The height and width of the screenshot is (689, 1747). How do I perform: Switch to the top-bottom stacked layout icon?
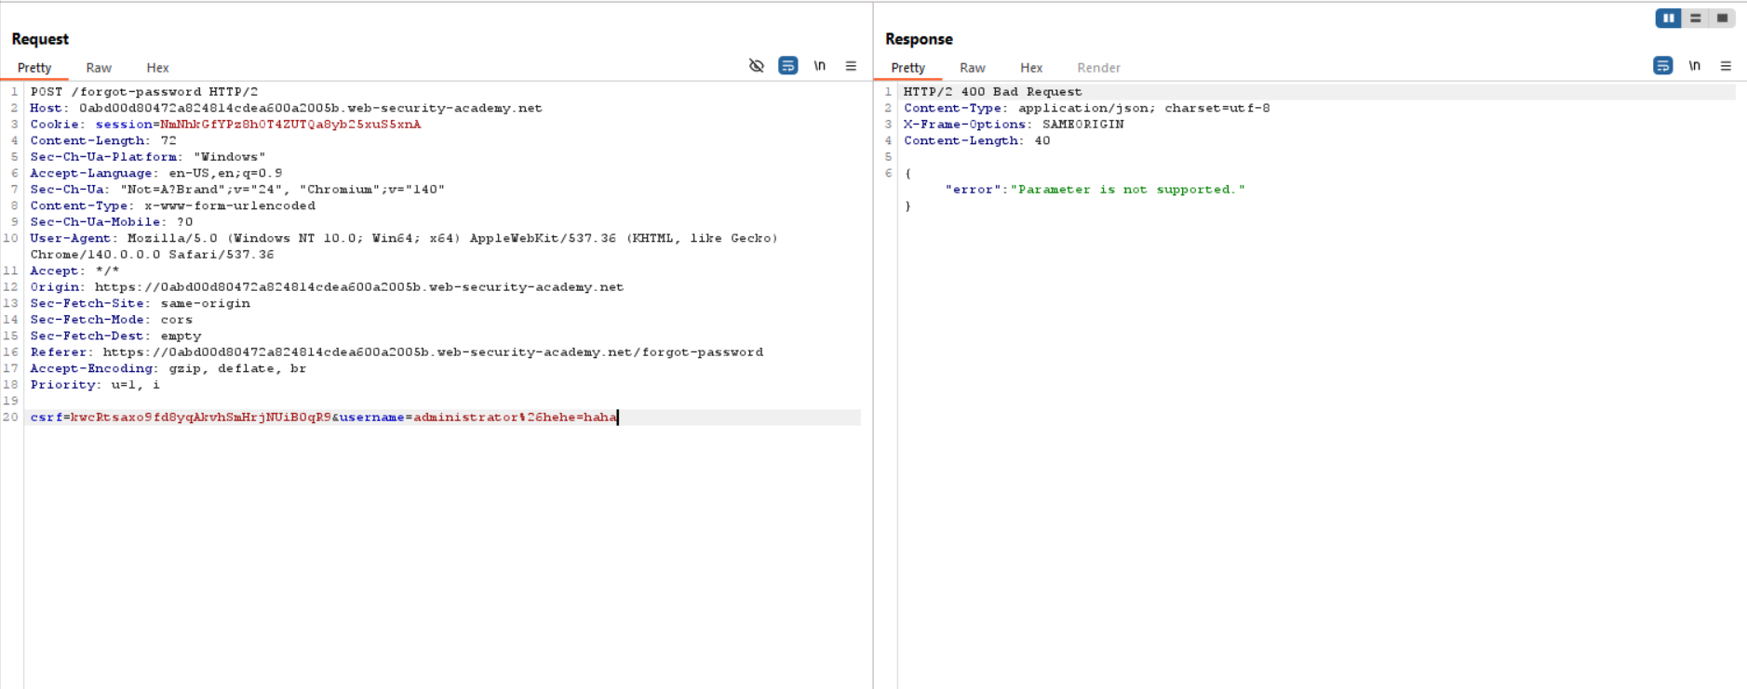[x=1696, y=19]
